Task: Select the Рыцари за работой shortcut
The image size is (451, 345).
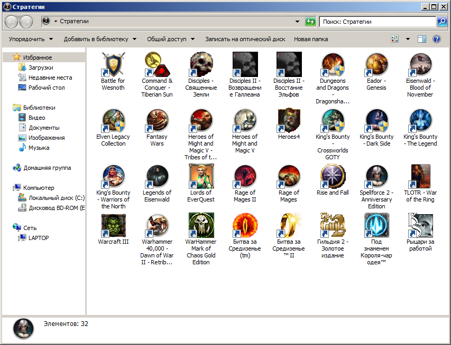Action: coord(420,232)
